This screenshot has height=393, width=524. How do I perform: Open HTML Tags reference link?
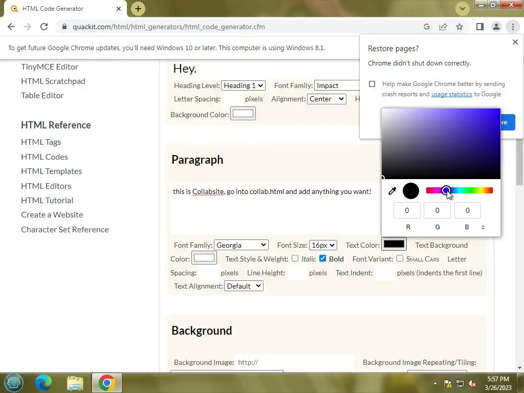click(x=41, y=142)
